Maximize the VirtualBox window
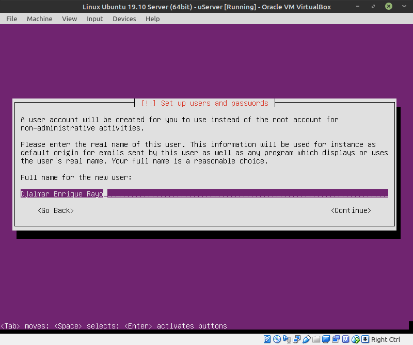Screen dimensions: 413x345 pos(373,6)
